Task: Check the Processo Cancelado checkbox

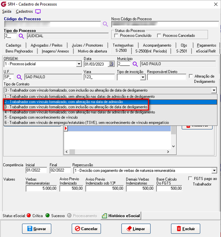Action: [x=159, y=36]
